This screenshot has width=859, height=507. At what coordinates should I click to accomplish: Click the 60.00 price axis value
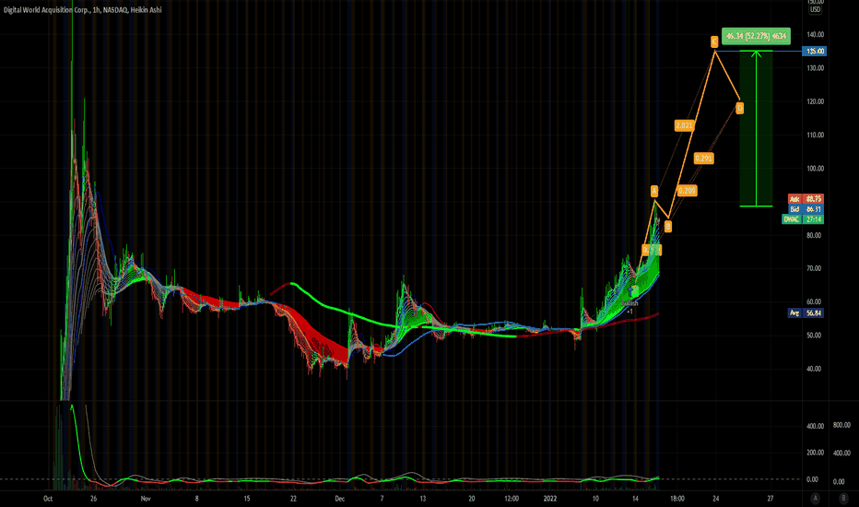click(814, 302)
